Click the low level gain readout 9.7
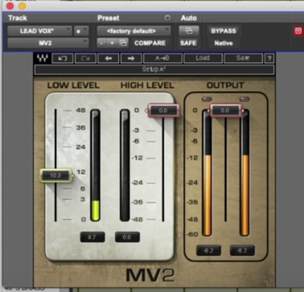 tap(92, 237)
